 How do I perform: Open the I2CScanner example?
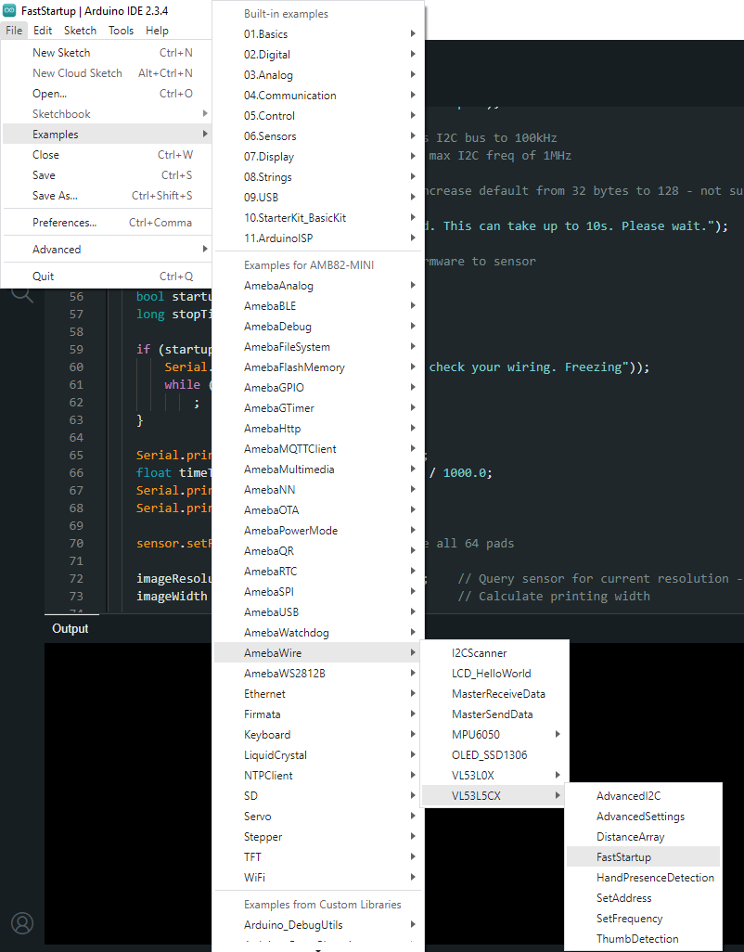click(x=479, y=653)
